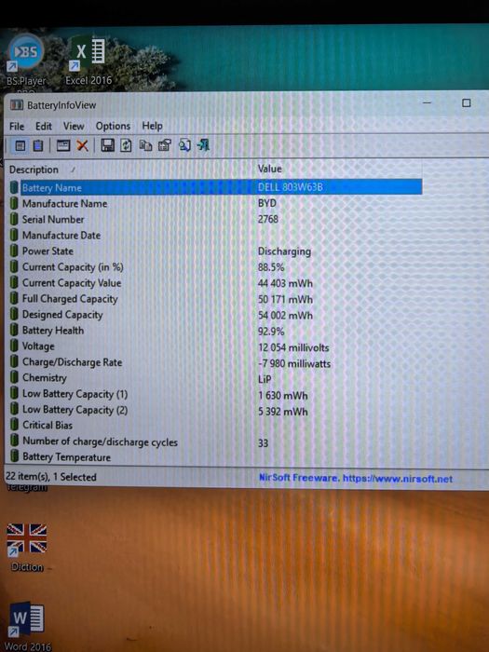Select the Full Charged Capacity row
Screen dimensions: 489x652
coord(215,299)
